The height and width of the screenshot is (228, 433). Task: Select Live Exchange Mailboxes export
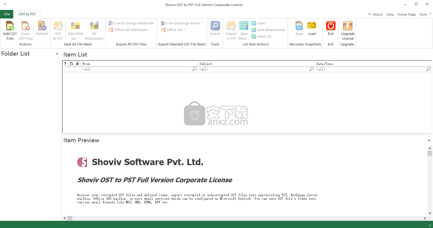click(x=131, y=23)
